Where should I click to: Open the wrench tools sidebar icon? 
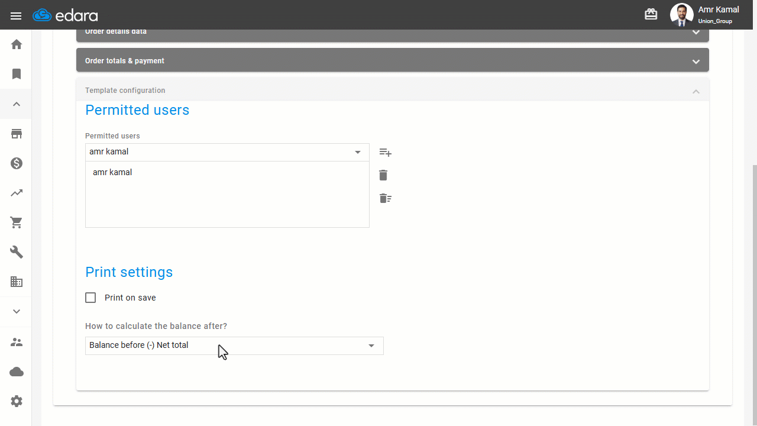click(x=17, y=252)
